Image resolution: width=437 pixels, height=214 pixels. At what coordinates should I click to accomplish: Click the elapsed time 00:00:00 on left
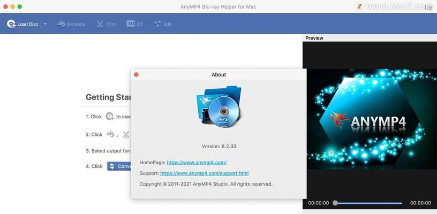(x=319, y=203)
